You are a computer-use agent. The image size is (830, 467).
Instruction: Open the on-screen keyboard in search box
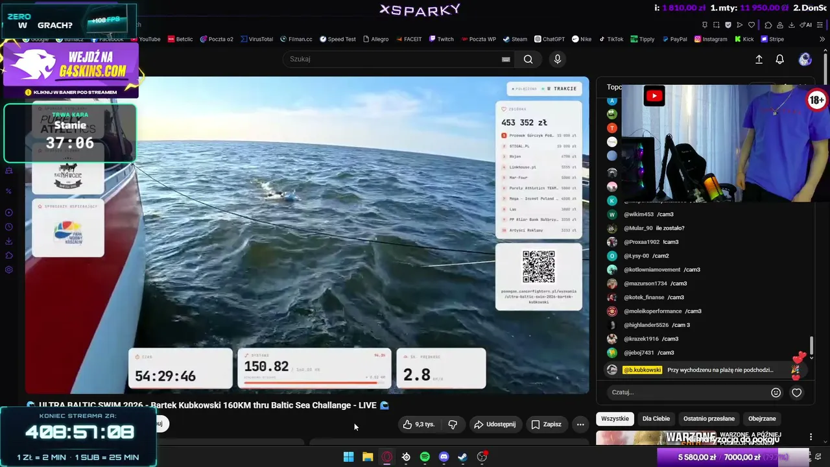(506, 60)
